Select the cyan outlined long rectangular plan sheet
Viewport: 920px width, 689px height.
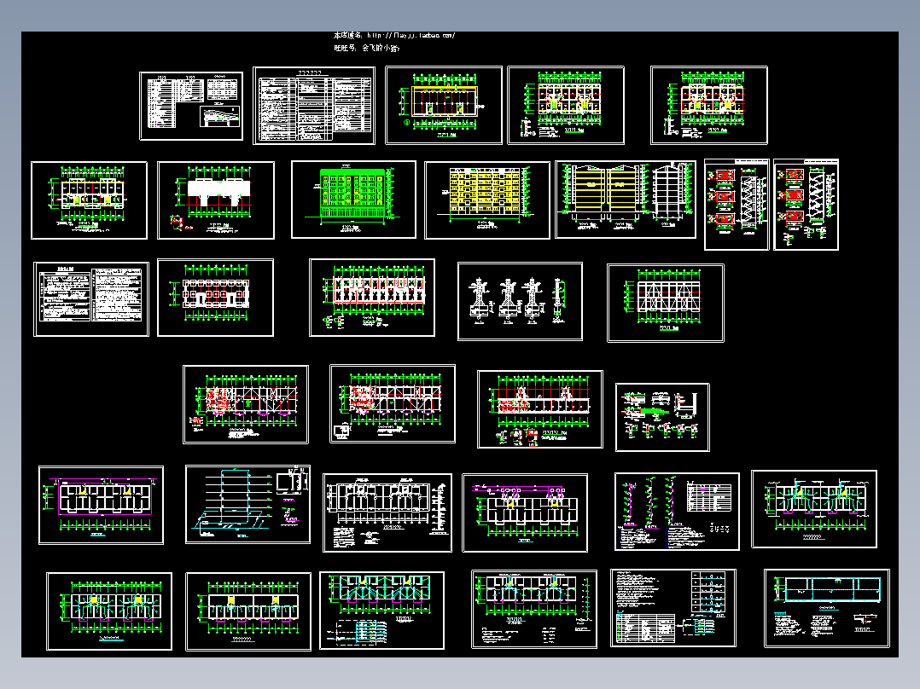point(827,608)
